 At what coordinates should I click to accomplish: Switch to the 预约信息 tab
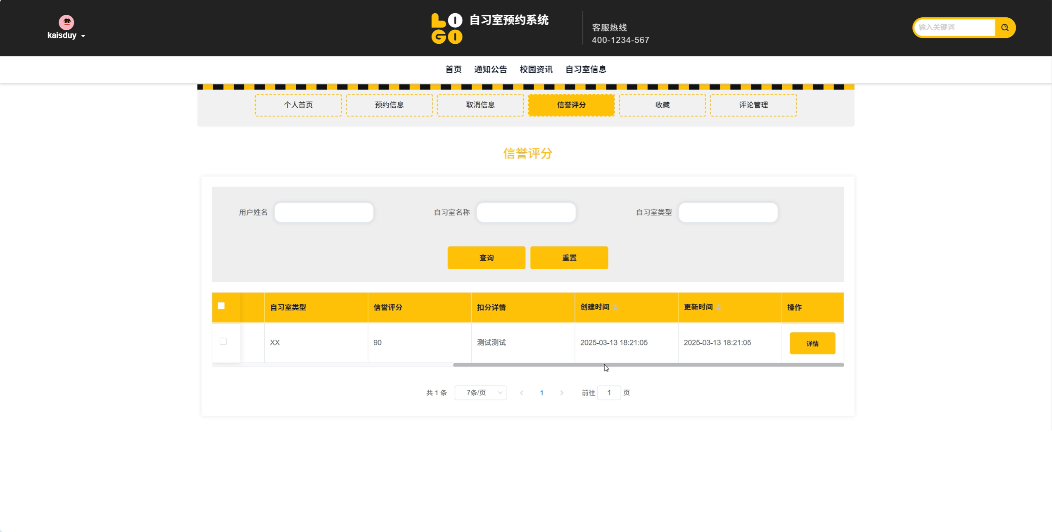[389, 105]
